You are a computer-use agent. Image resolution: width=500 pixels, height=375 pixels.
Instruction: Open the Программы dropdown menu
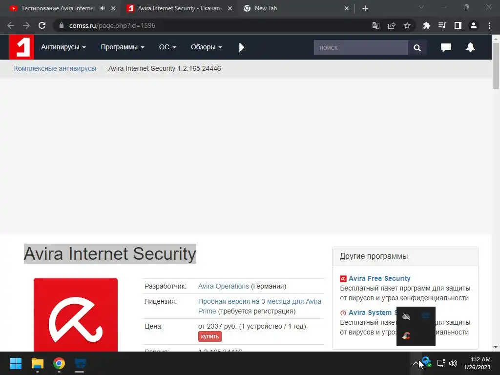[x=123, y=47]
